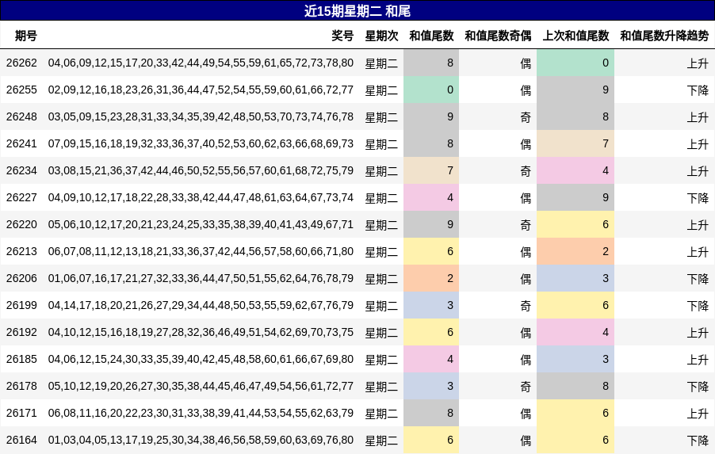Select winning numbers starting 05,10,12,19,20,26

pyautogui.click(x=201, y=386)
